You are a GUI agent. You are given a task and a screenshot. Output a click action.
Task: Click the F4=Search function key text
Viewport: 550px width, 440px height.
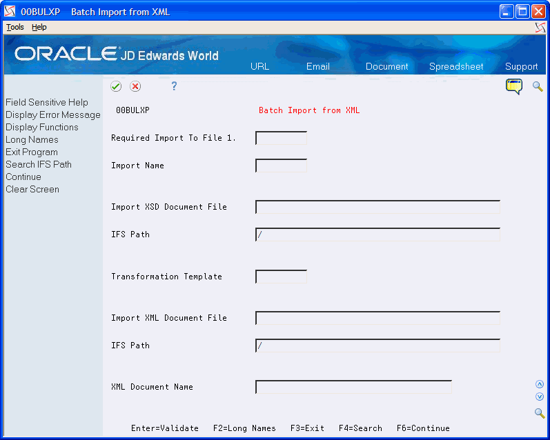[360, 428]
